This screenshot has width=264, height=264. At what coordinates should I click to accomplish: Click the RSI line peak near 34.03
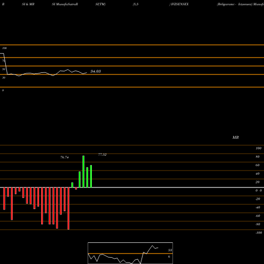click(x=68, y=70)
